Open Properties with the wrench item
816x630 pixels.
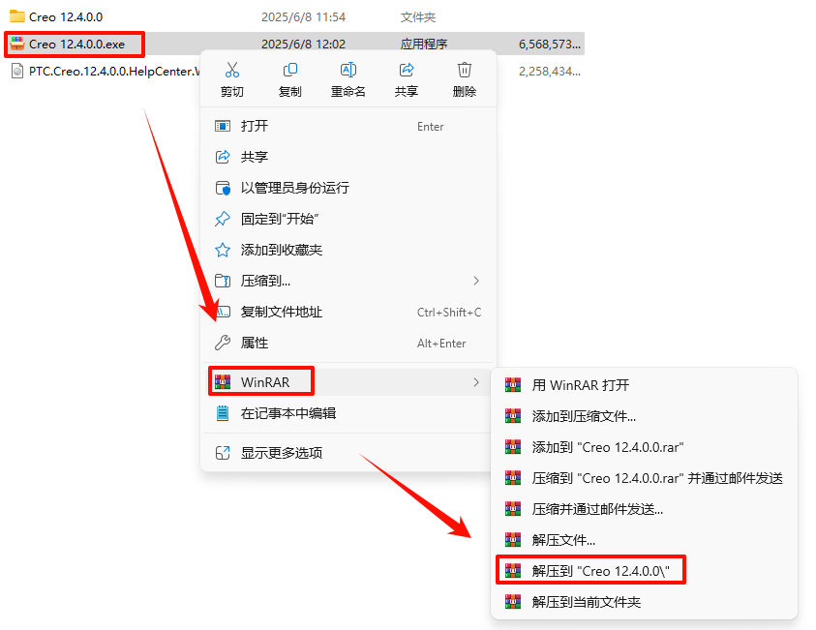coord(348,343)
